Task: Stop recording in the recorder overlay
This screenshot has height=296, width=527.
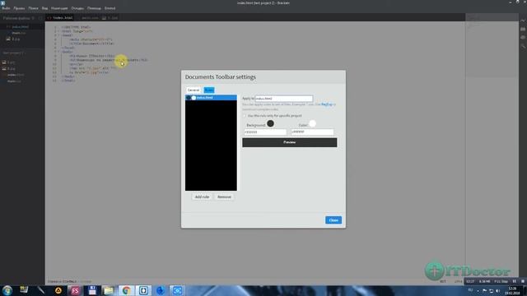Action: 523,281
